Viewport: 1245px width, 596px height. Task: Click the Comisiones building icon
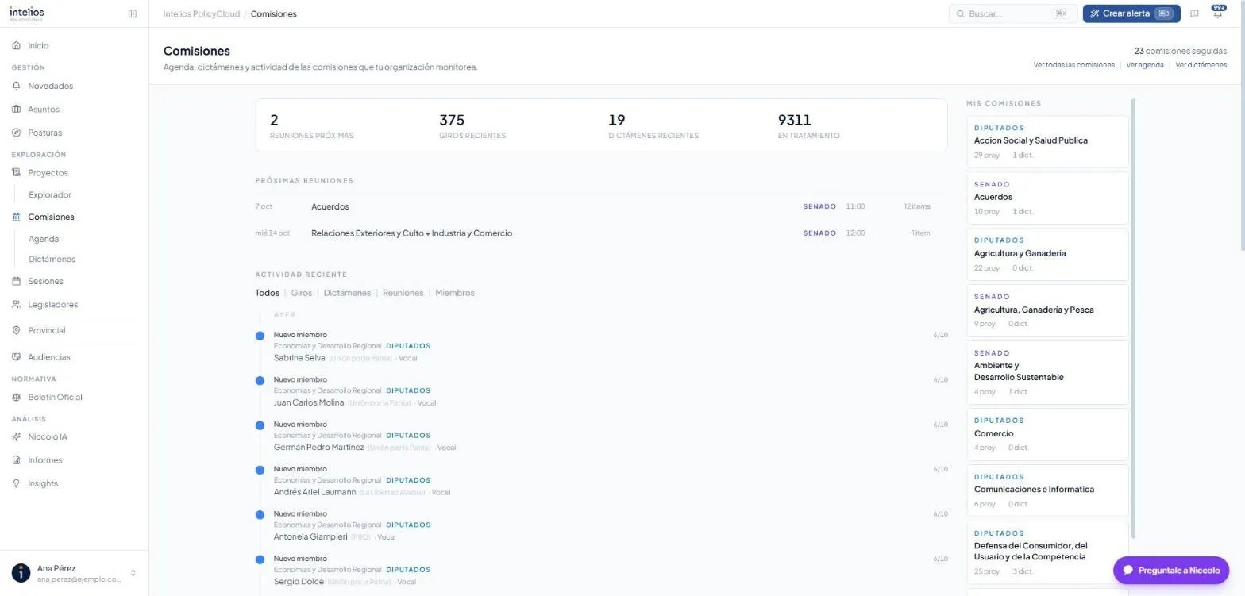coord(17,217)
